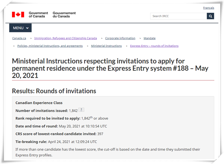The image size is (224, 164).
Task: Click the Gouvernement du Canada wordmark text
Action: (x=64, y=15)
